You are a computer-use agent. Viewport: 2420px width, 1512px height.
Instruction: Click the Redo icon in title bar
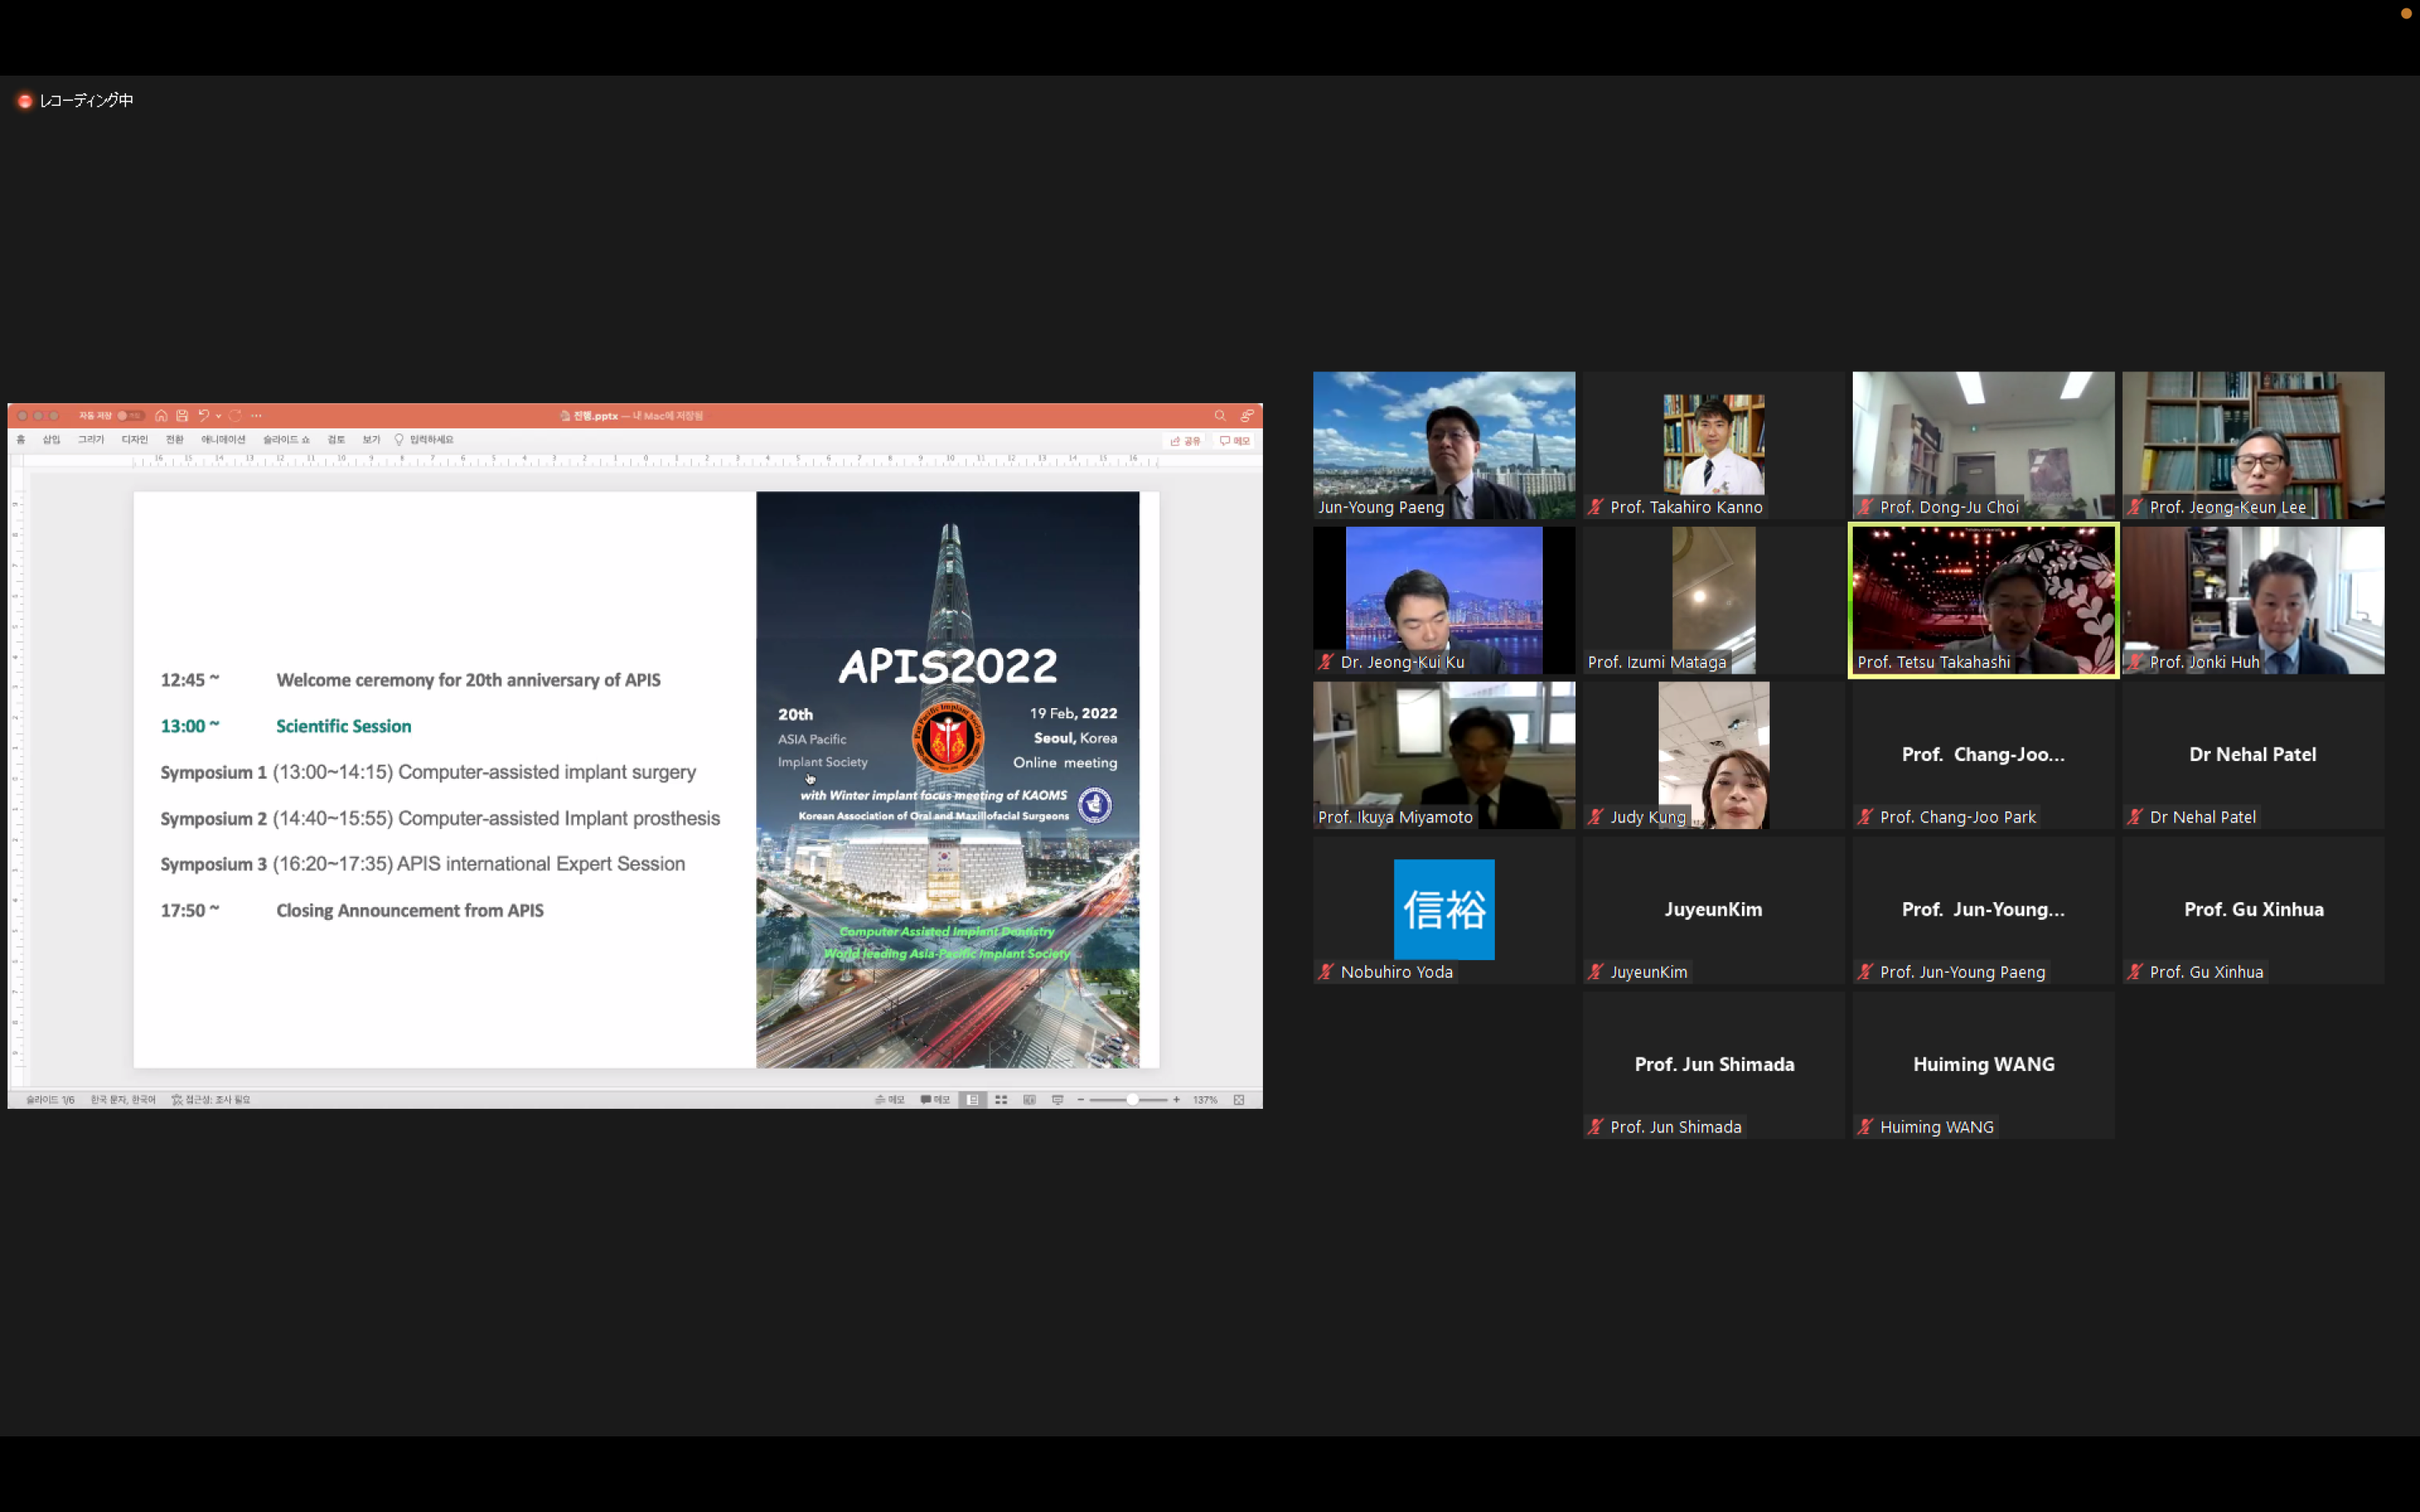[235, 416]
